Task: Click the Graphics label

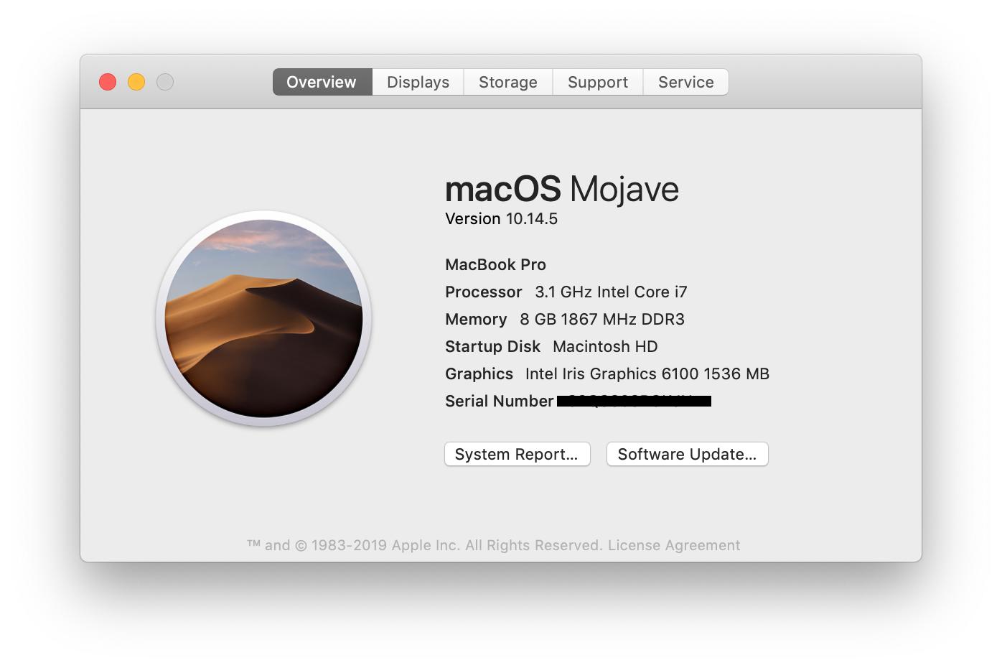Action: [479, 374]
